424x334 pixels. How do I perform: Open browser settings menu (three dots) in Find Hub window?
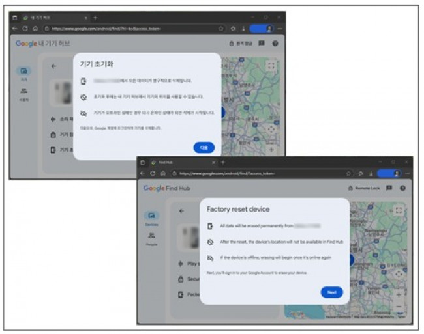[406, 174]
